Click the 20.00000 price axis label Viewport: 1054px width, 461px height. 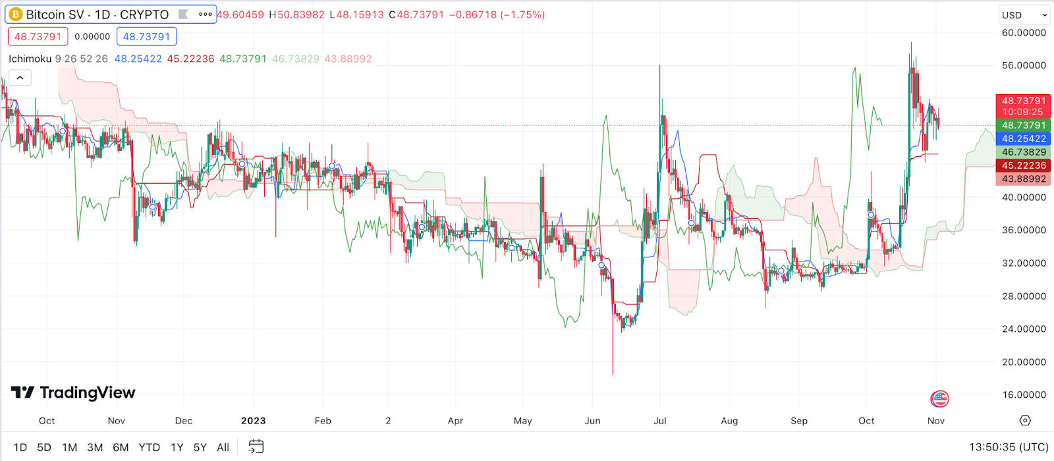click(1024, 362)
